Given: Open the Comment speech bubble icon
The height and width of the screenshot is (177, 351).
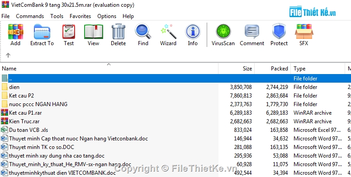Looking at the screenshot, I should (252, 32).
